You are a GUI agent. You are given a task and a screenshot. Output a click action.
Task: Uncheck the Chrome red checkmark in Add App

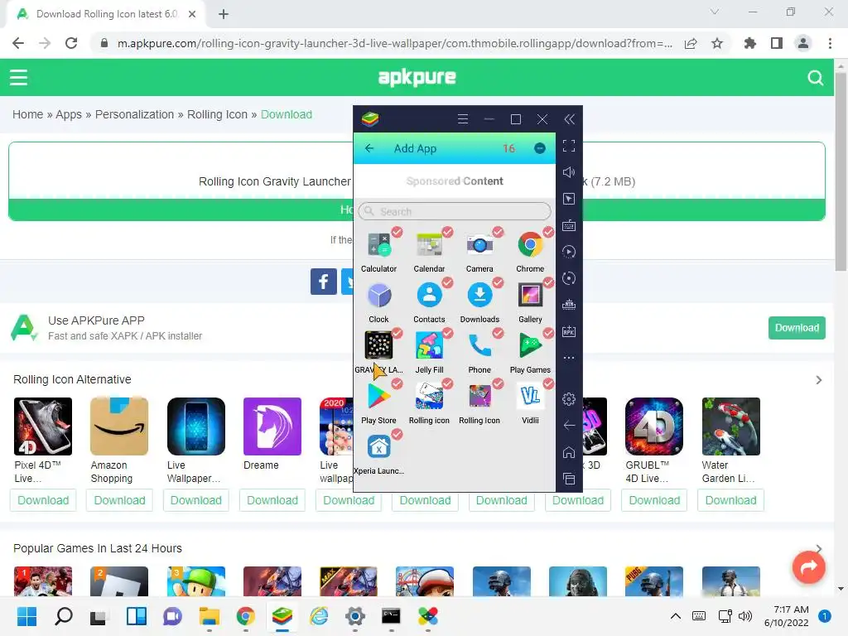(x=548, y=232)
